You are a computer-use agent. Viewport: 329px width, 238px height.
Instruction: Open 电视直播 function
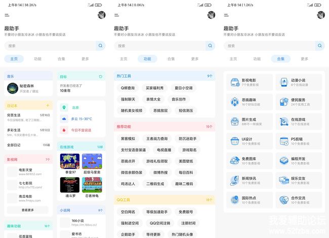[164, 150]
